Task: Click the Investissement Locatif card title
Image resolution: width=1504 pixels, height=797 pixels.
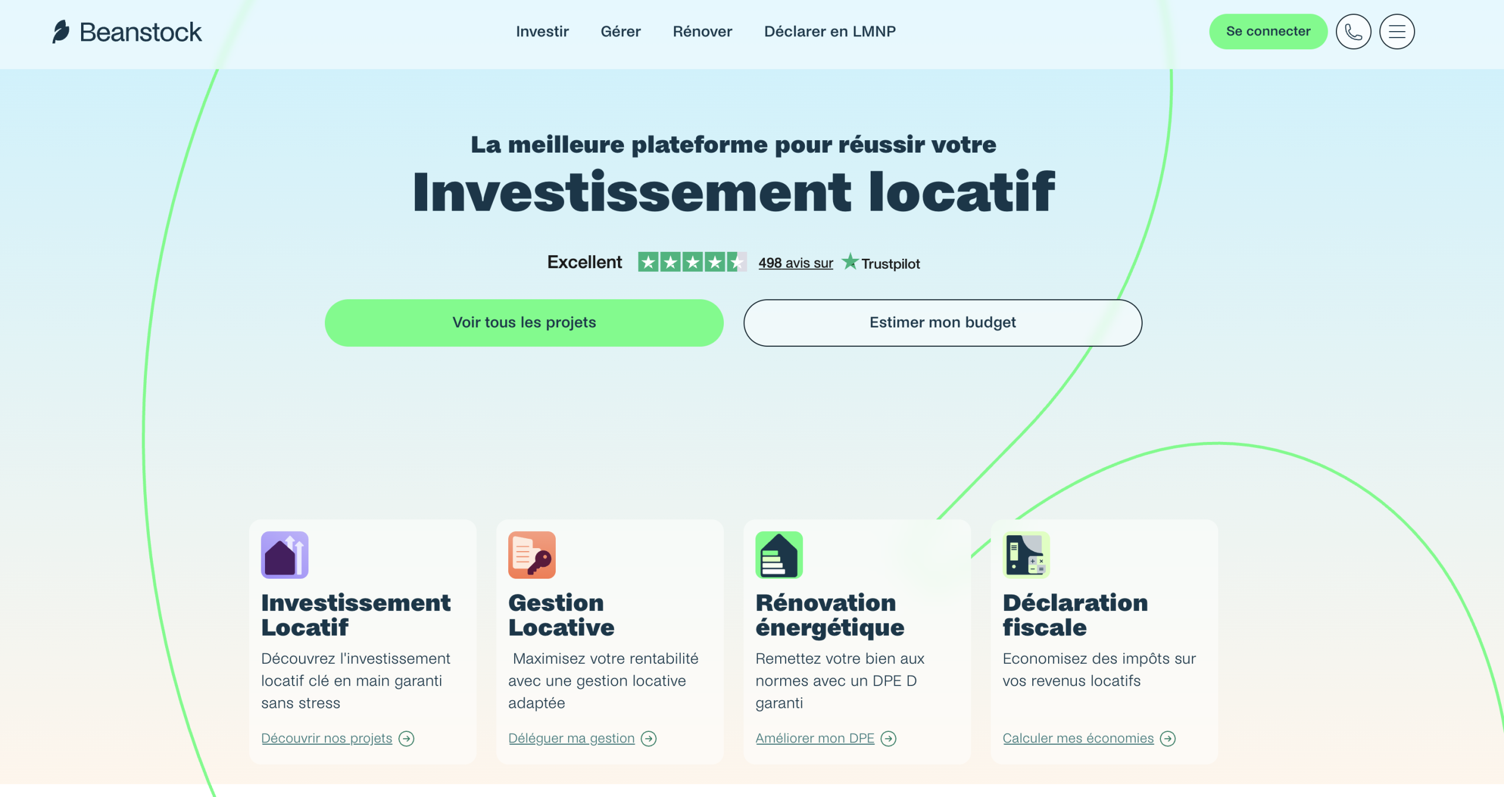Action: pos(355,615)
